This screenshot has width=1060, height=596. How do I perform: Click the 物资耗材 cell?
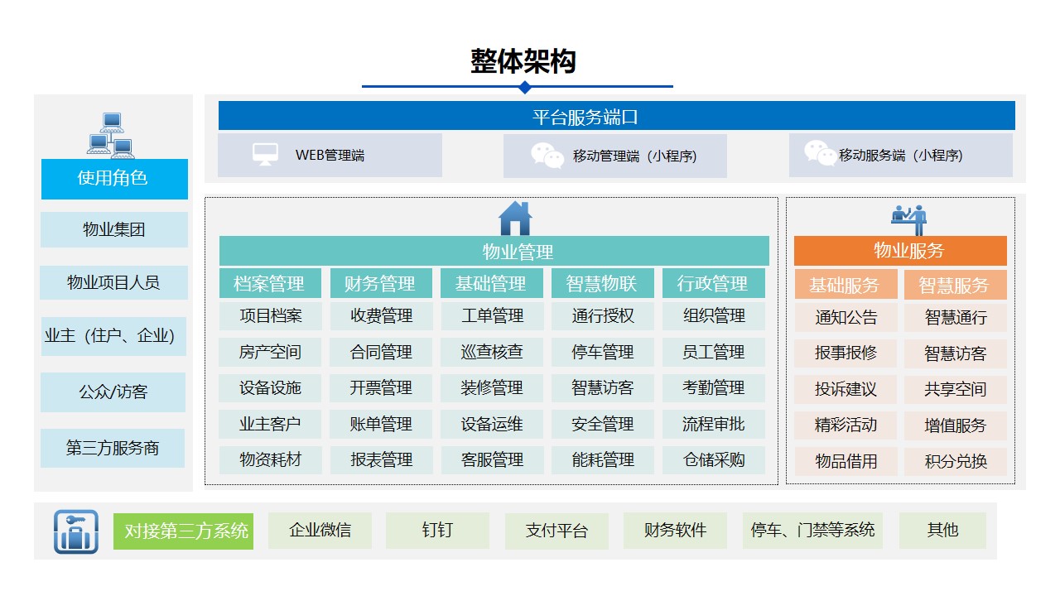(270, 460)
